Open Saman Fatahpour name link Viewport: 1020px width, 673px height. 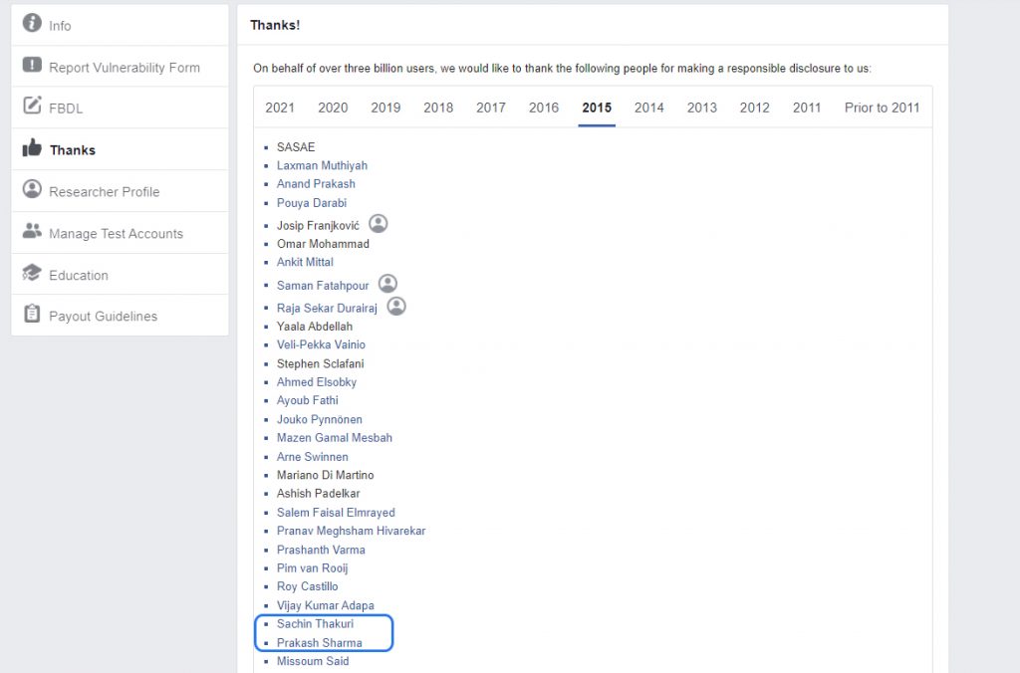[x=323, y=286]
